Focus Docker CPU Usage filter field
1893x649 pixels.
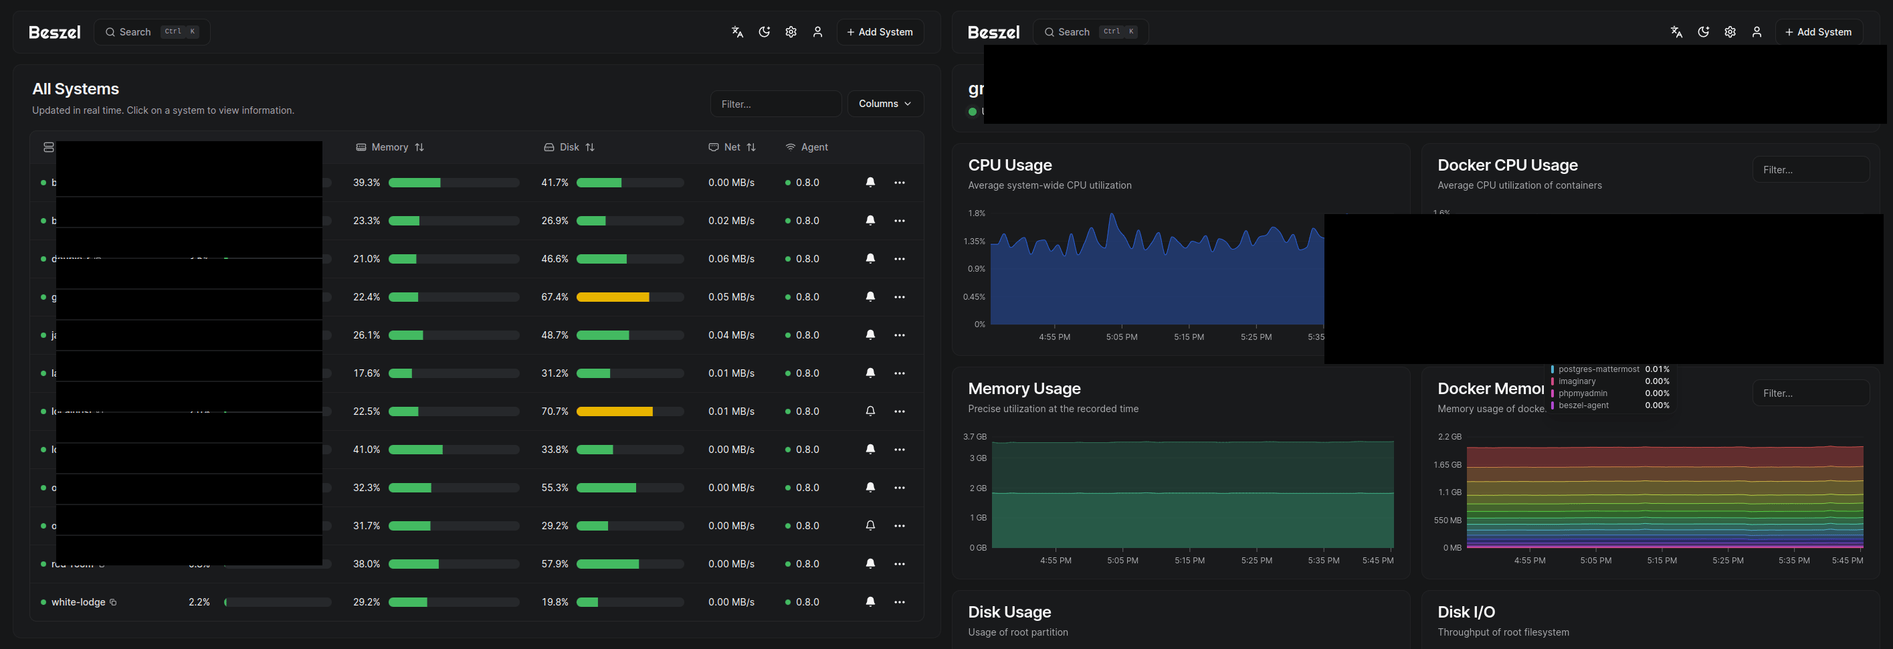(1810, 170)
